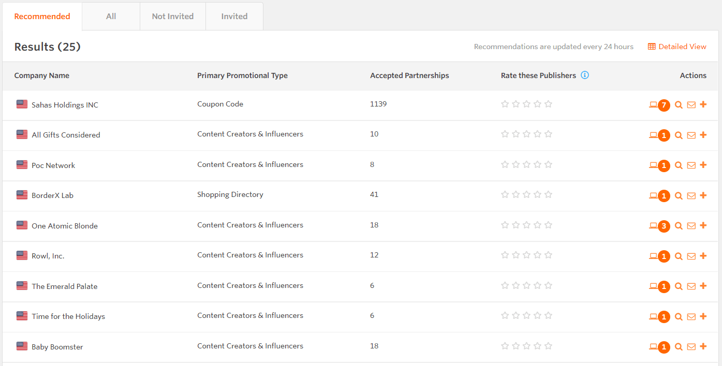Select the Invited tab
Screen dimensions: 722x366
(x=234, y=17)
